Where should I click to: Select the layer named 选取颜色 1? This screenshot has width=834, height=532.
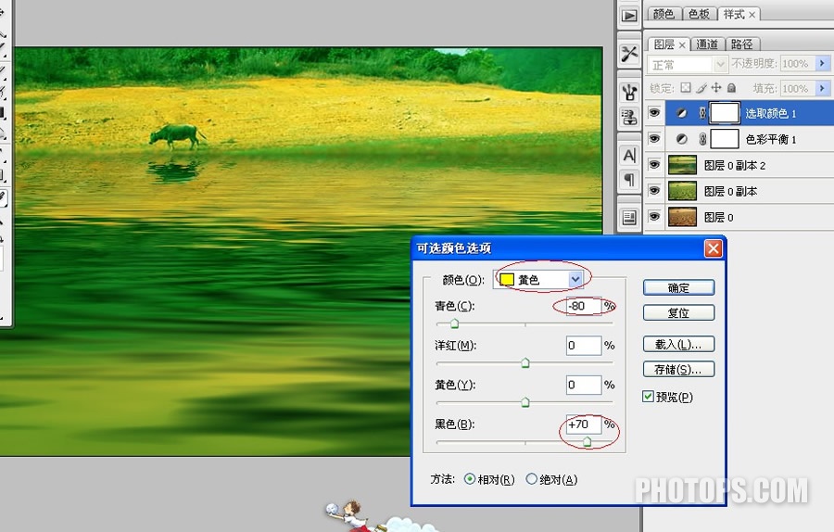click(771, 113)
